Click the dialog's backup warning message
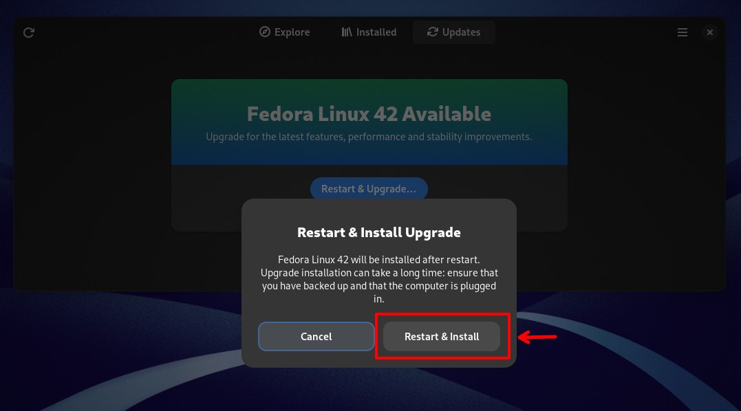The image size is (741, 411). (x=379, y=279)
